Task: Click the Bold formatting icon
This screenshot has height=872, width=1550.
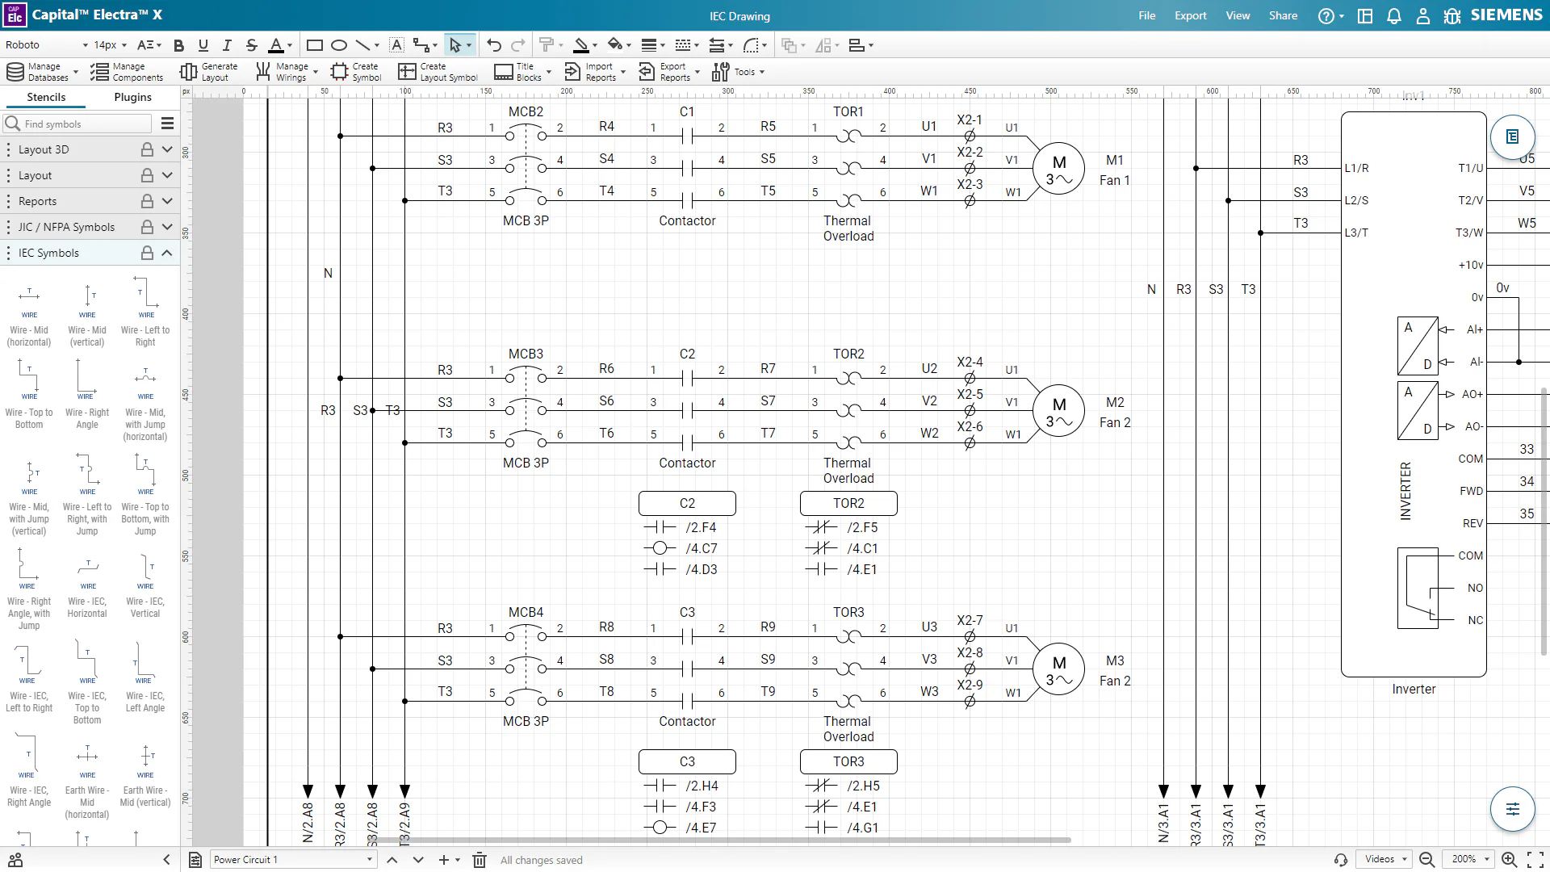Action: 179,46
